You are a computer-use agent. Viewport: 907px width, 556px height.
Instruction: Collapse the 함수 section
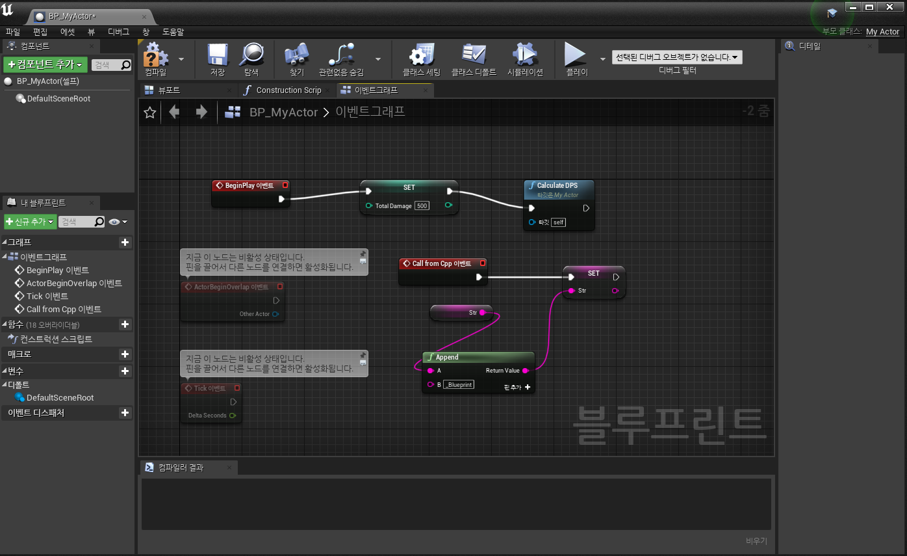[x=5, y=324]
